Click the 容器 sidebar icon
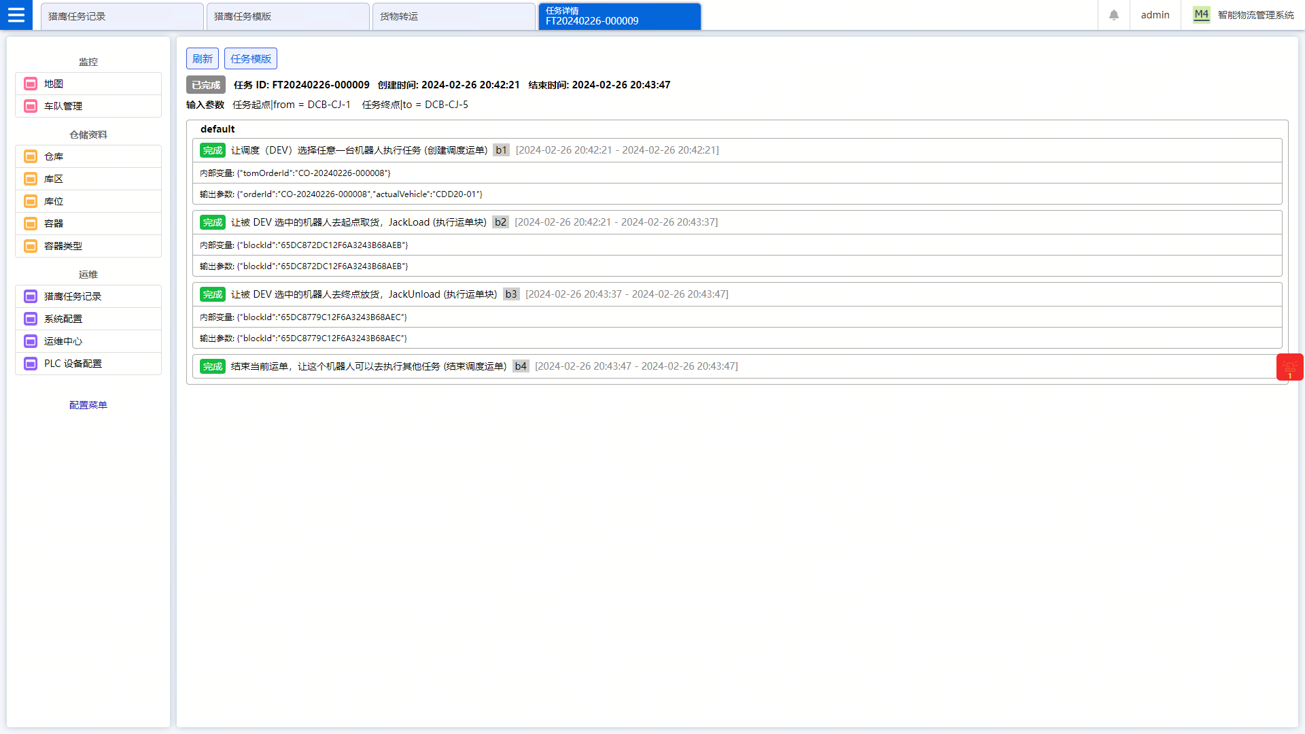This screenshot has height=734, width=1305. (31, 224)
